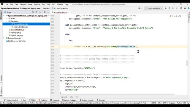Click UTF-8 encoding in status bar
The image size is (190, 107).
[x=165, y=103]
